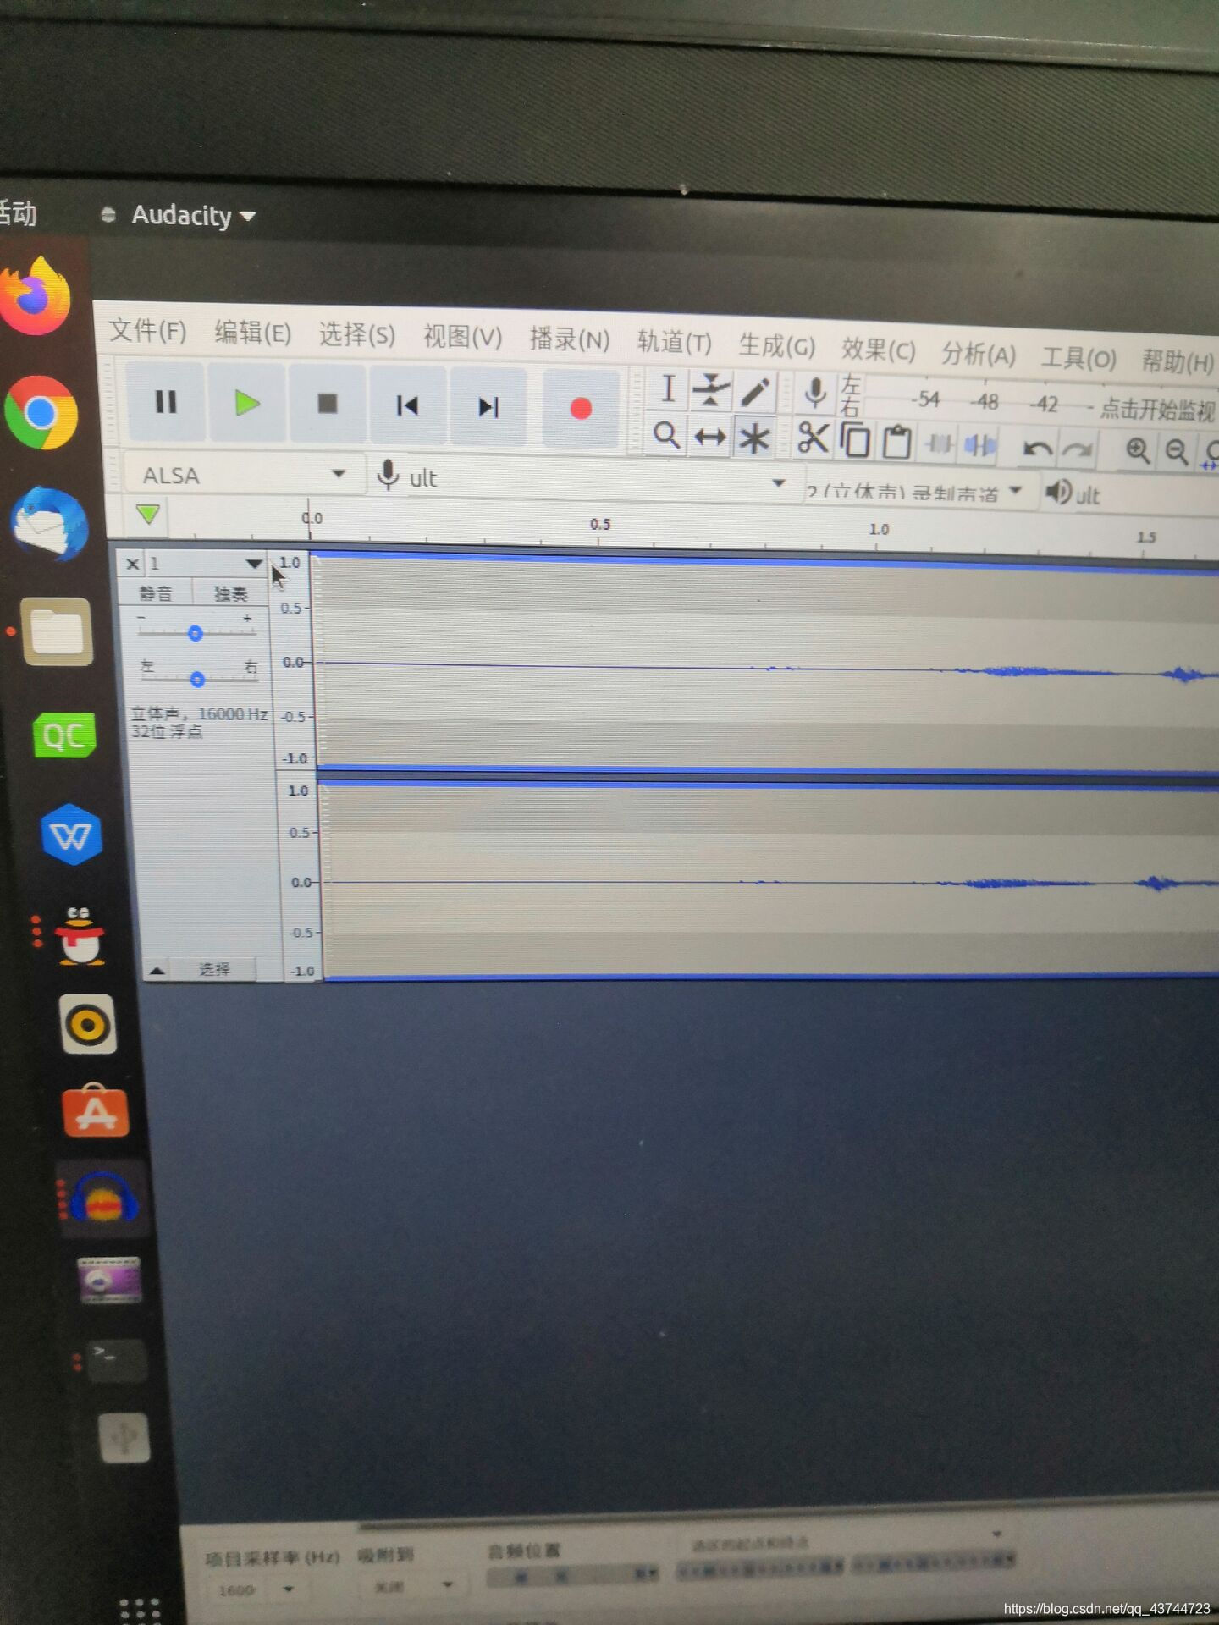
Task: Click the green timeline pin playhead button
Action: click(148, 514)
